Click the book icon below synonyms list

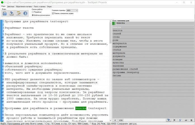(168, 120)
